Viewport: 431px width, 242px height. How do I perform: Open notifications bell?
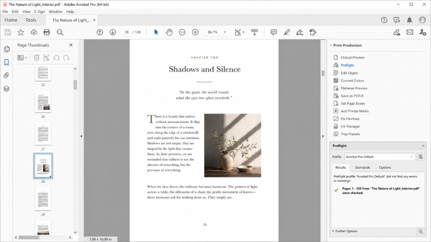pyautogui.click(x=409, y=20)
